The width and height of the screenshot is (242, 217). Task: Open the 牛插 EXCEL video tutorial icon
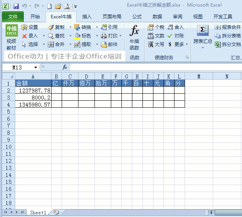(x=12, y=37)
